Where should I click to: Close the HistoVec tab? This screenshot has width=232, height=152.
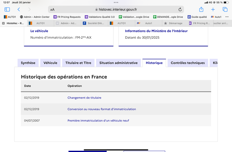point(3,23)
